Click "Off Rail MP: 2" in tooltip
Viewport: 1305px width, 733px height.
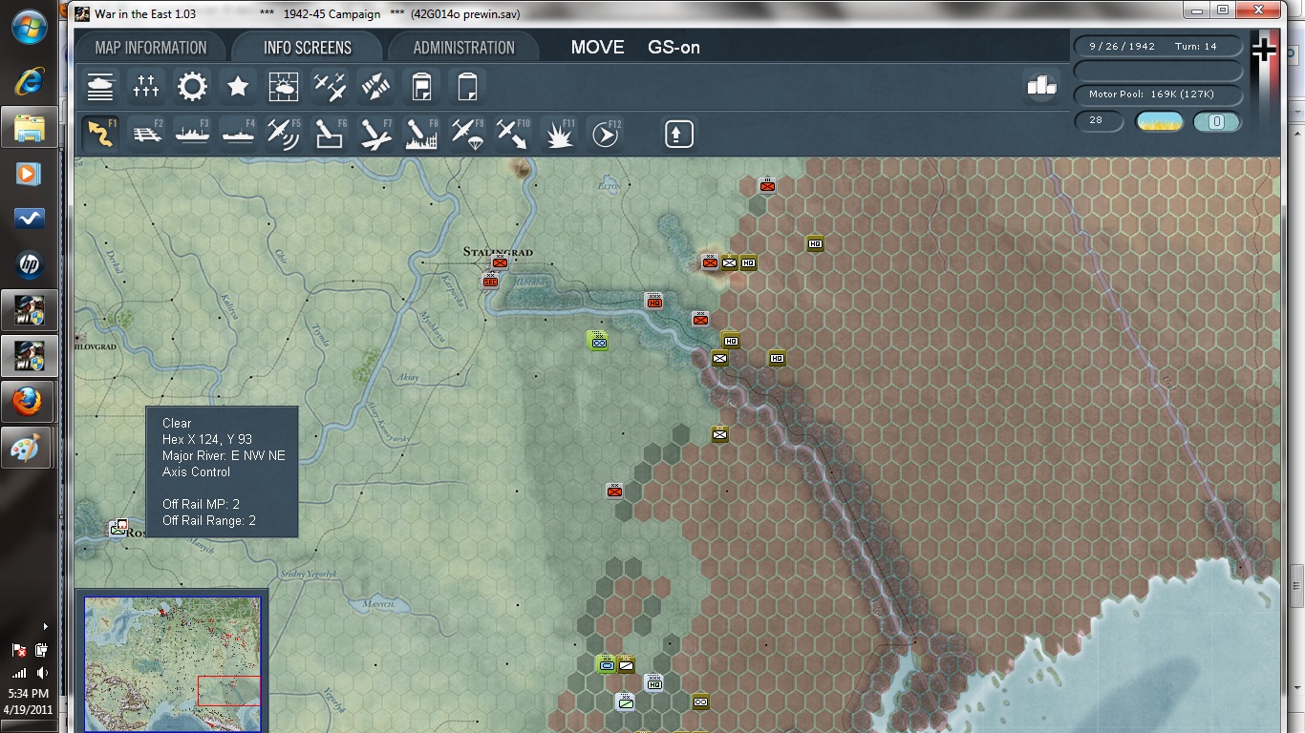pos(201,504)
